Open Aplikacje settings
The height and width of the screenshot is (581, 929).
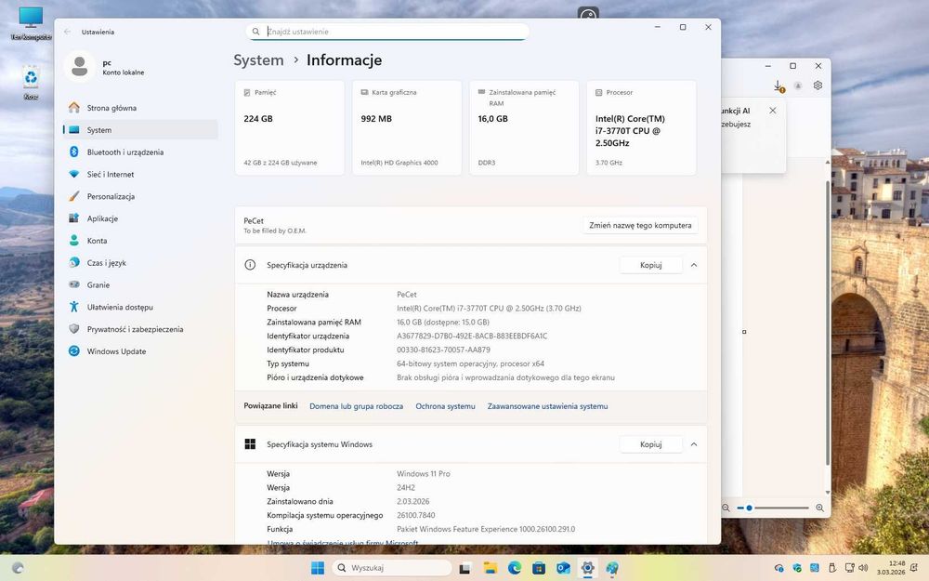[140, 218]
